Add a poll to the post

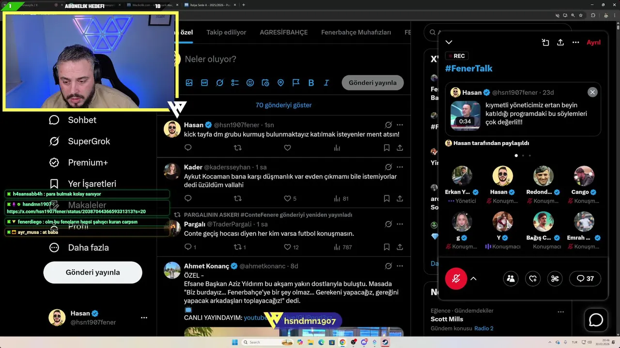[235, 83]
